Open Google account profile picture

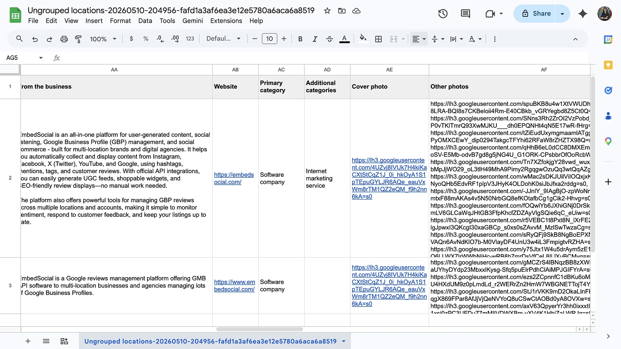(604, 14)
